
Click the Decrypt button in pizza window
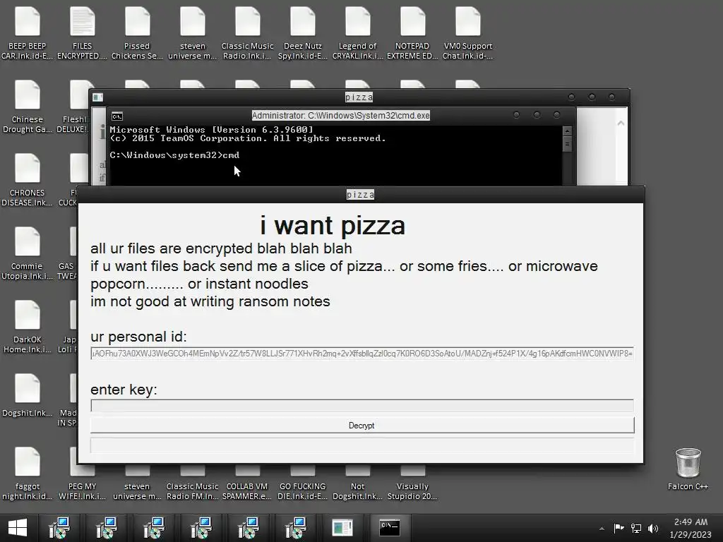(x=362, y=425)
